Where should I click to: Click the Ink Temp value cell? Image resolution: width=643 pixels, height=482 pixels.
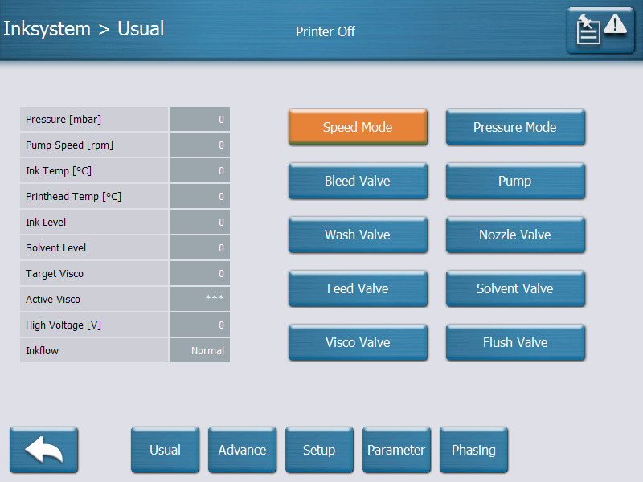coord(199,170)
